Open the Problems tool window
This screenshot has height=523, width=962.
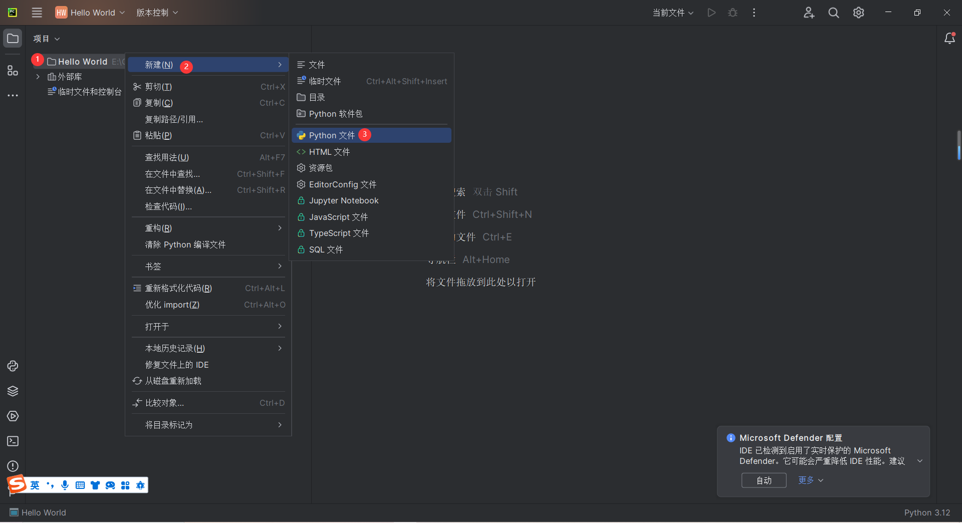click(x=13, y=466)
